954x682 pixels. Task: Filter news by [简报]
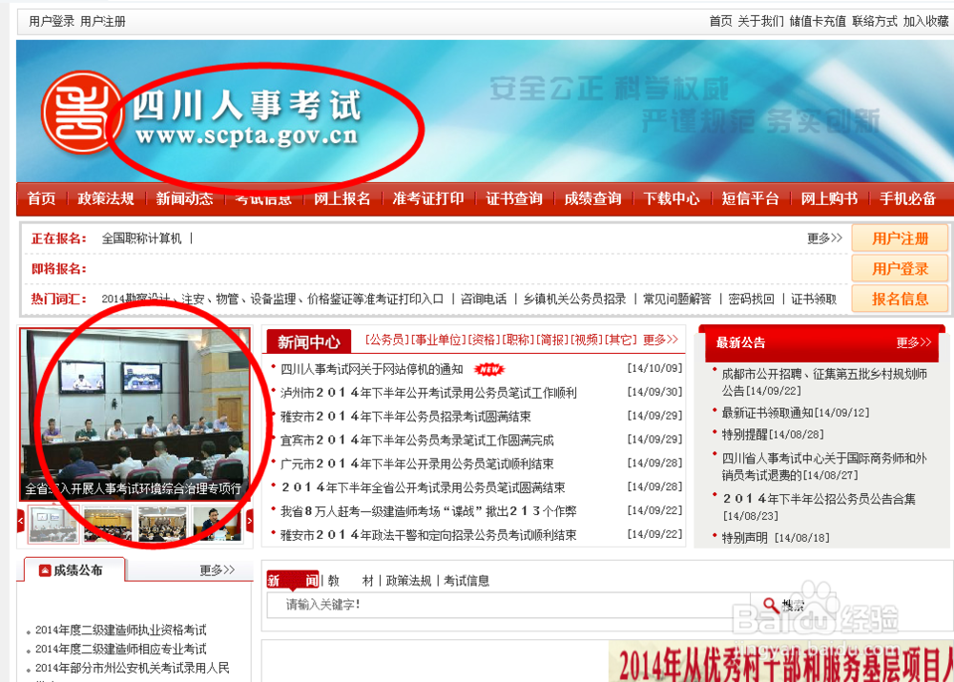coord(552,340)
